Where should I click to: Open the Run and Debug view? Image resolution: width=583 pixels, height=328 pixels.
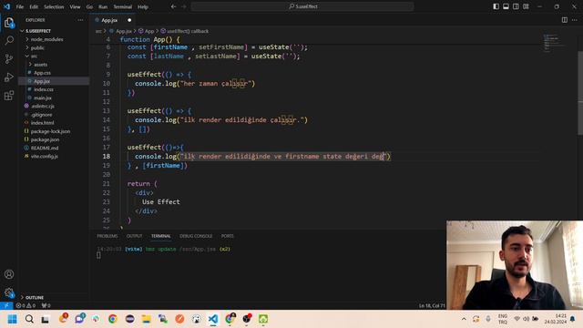[x=9, y=77]
